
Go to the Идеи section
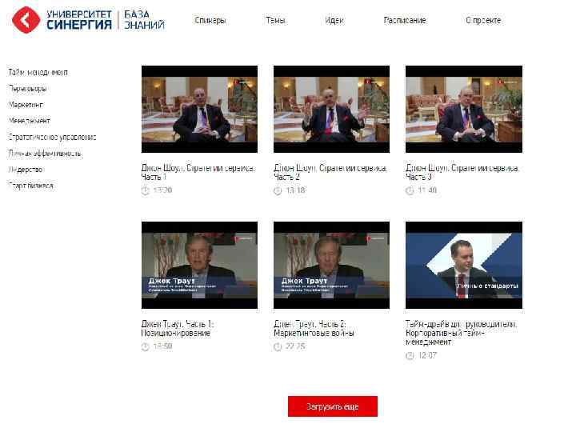pyautogui.click(x=334, y=20)
